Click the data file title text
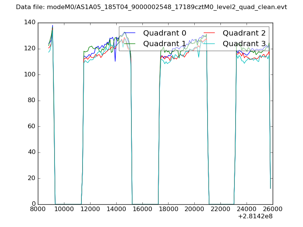303x227 pixels. pos(151,7)
